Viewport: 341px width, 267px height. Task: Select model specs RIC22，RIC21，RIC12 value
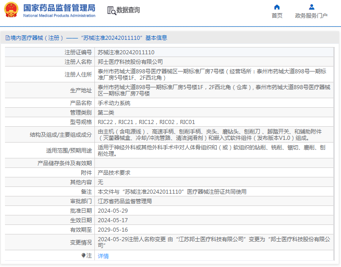tap(146, 122)
